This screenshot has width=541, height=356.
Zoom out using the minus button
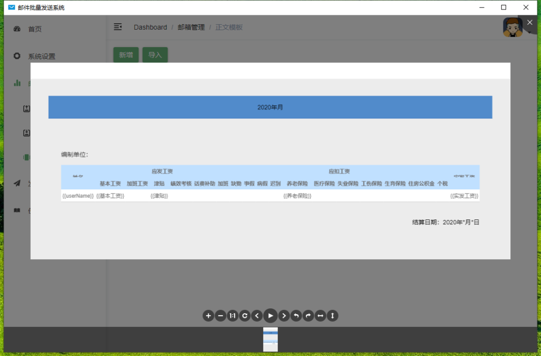tap(221, 316)
